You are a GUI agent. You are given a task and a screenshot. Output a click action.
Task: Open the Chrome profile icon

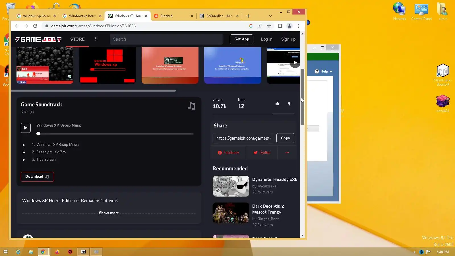tap(289, 26)
